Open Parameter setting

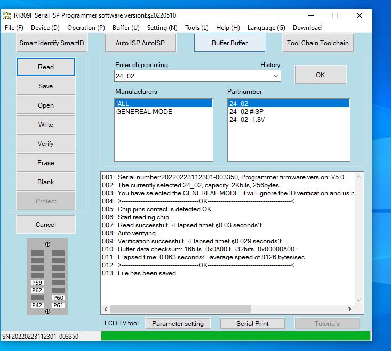tap(178, 324)
